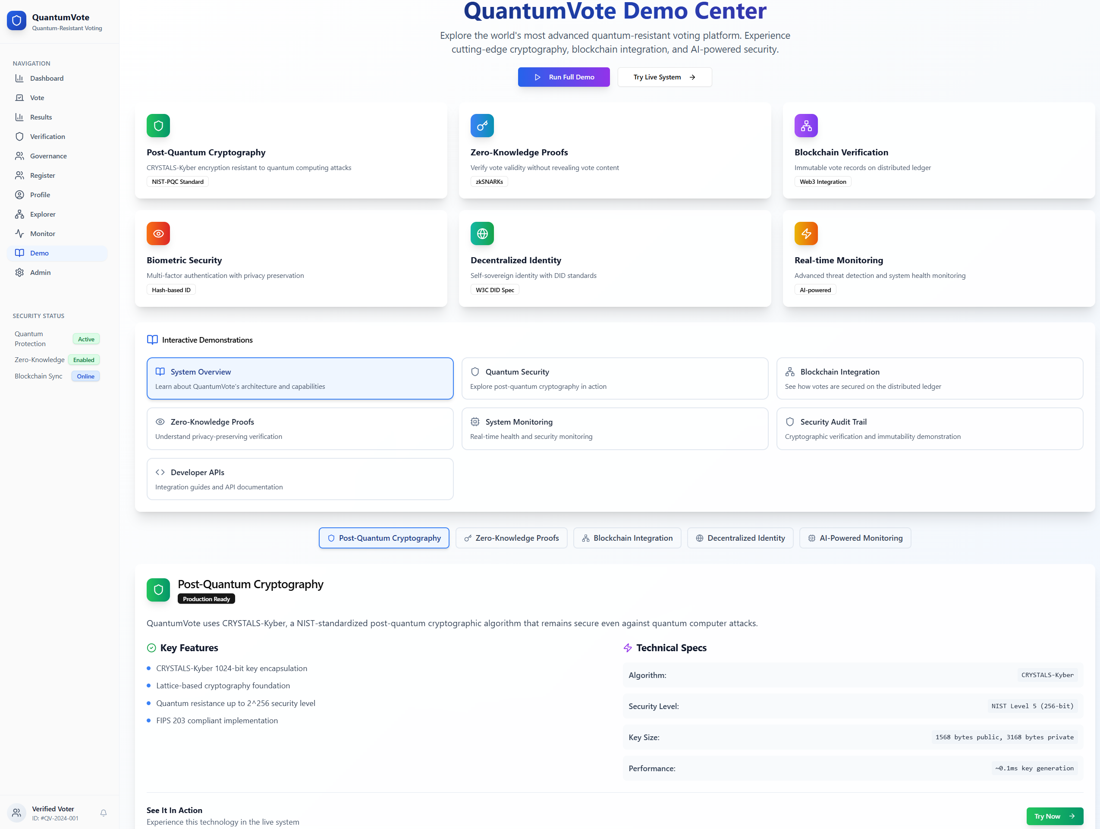Click the Interactive Demonstrations book icon
This screenshot has height=829, width=1100.
click(152, 340)
